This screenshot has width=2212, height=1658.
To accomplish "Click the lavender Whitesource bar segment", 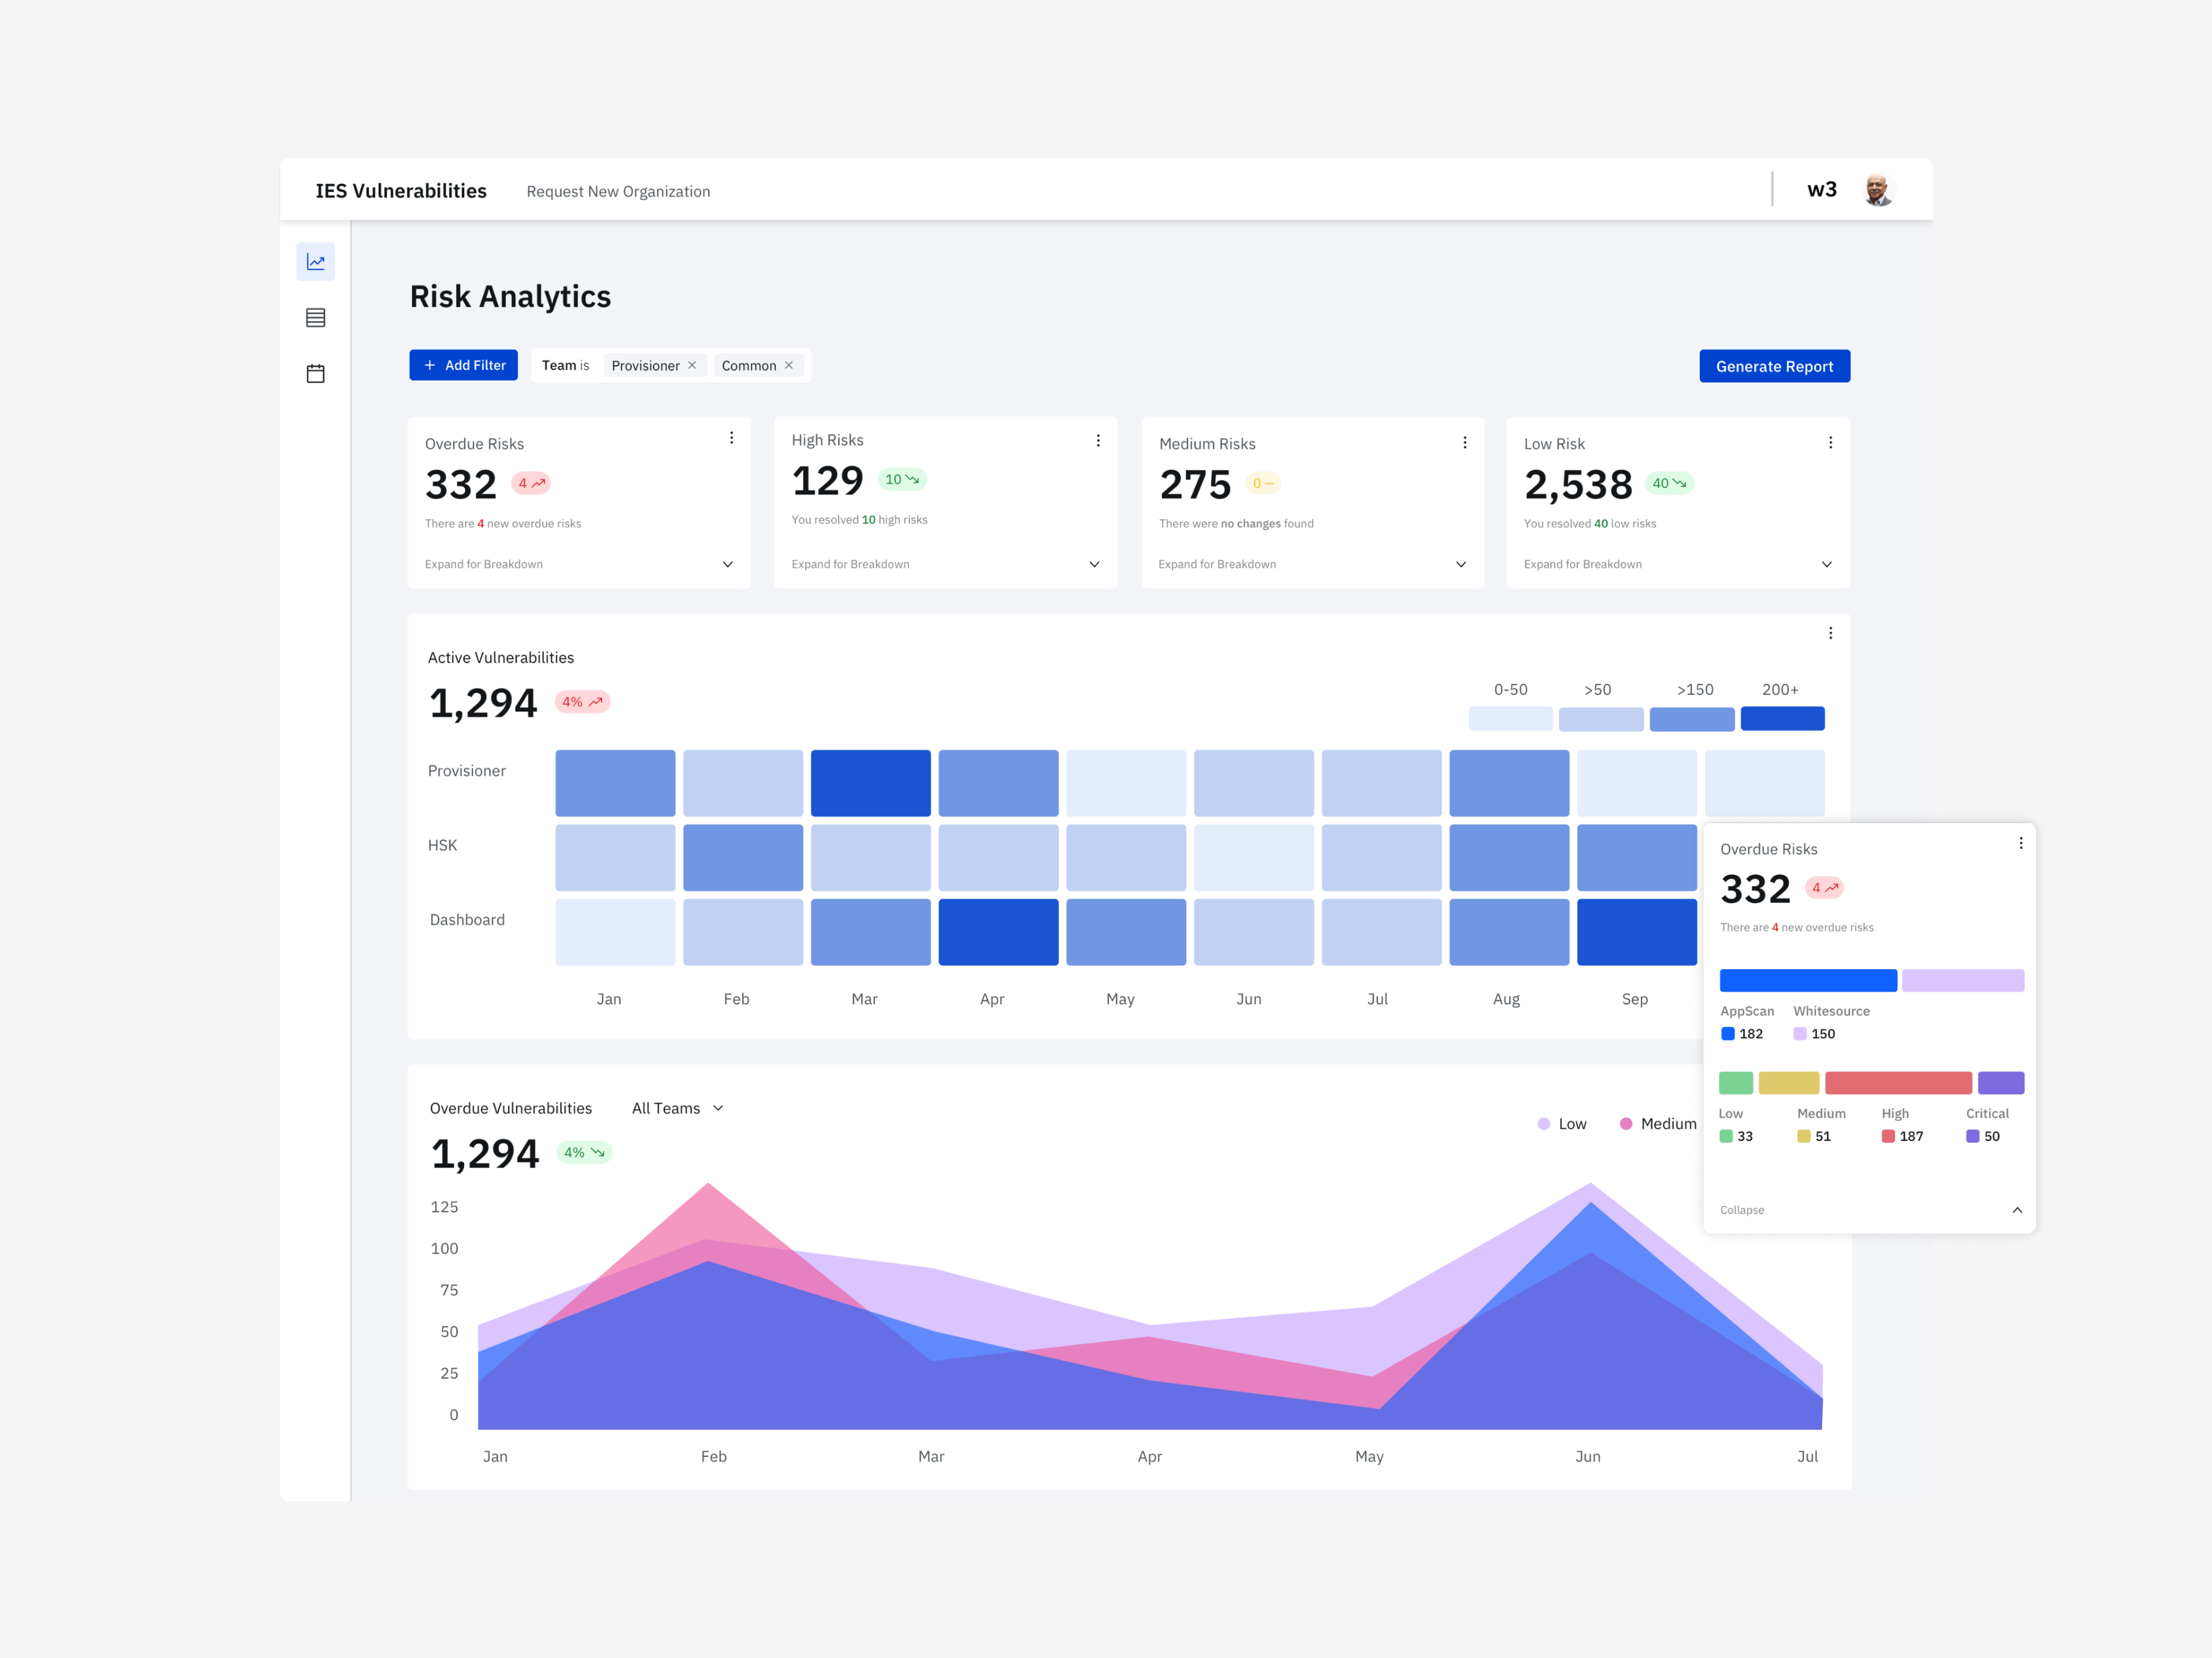I will [1963, 980].
